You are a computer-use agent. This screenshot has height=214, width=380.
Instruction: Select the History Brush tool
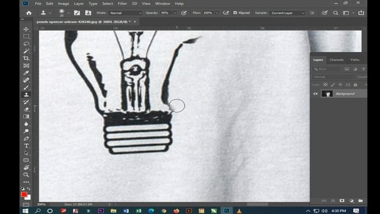click(x=26, y=102)
